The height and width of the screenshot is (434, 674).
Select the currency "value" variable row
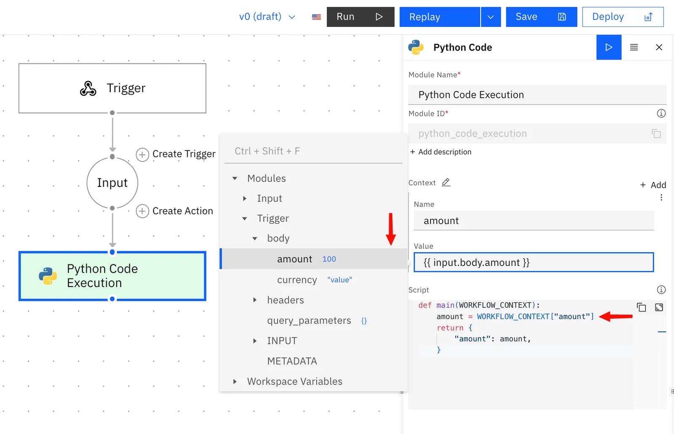point(314,280)
